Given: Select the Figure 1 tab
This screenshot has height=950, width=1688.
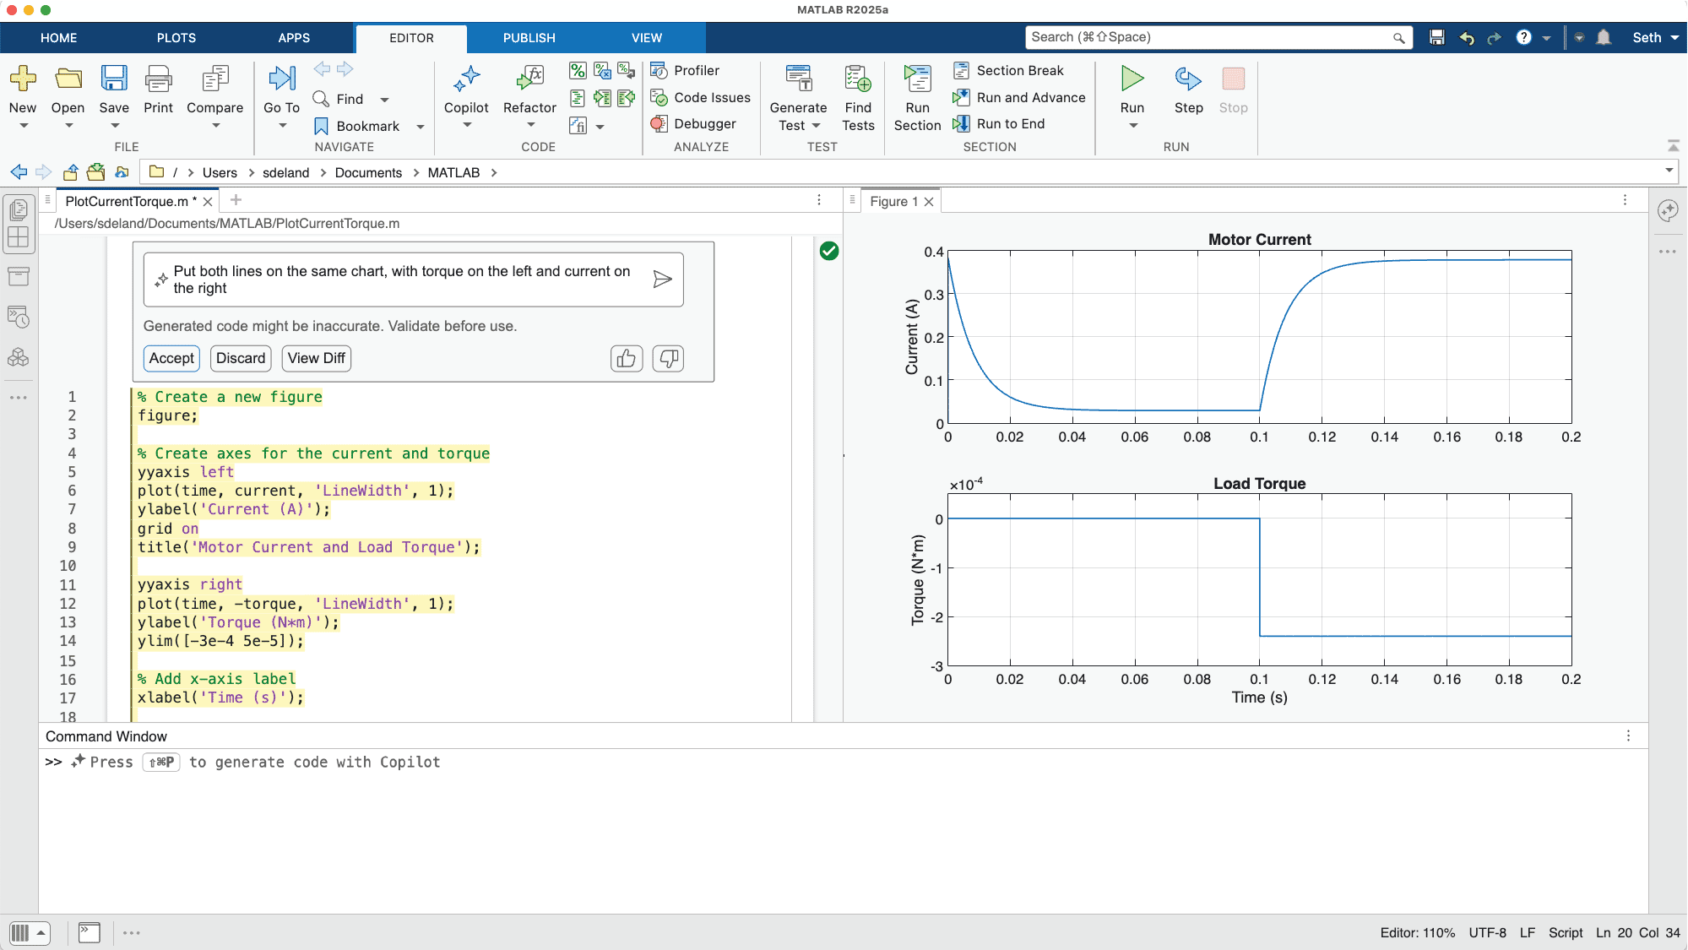Looking at the screenshot, I should (x=895, y=201).
